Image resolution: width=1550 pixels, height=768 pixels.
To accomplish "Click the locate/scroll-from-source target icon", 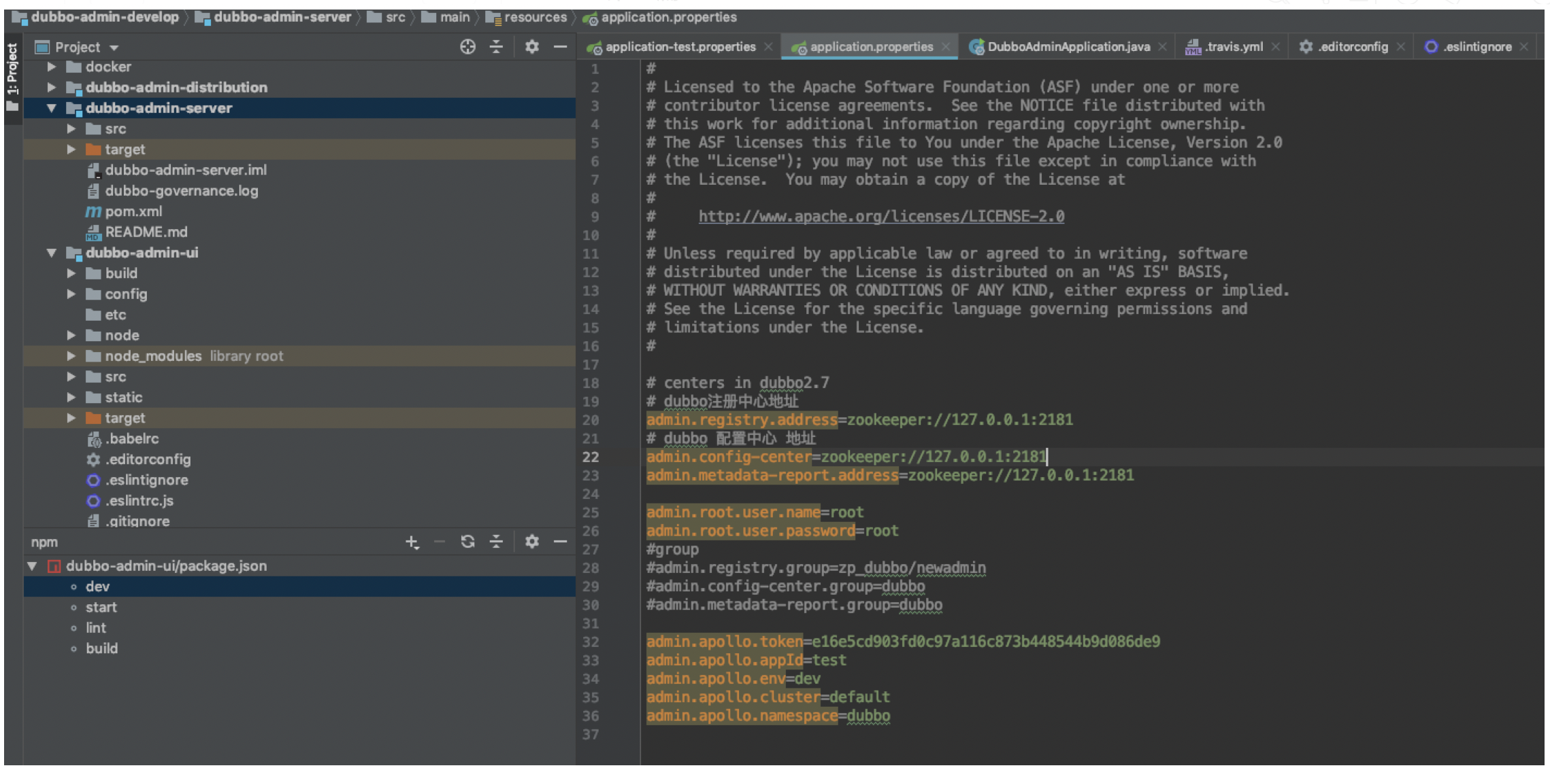I will 467,47.
